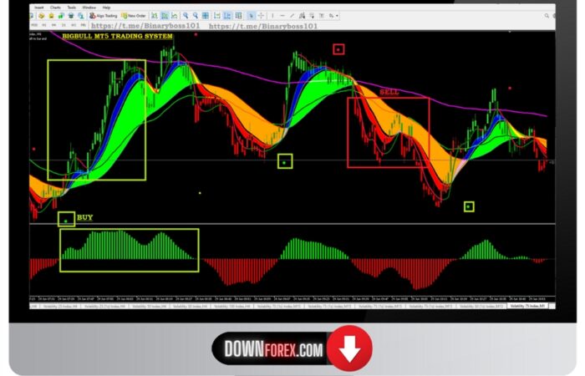Select the H4 timeframe button

point(53,25)
